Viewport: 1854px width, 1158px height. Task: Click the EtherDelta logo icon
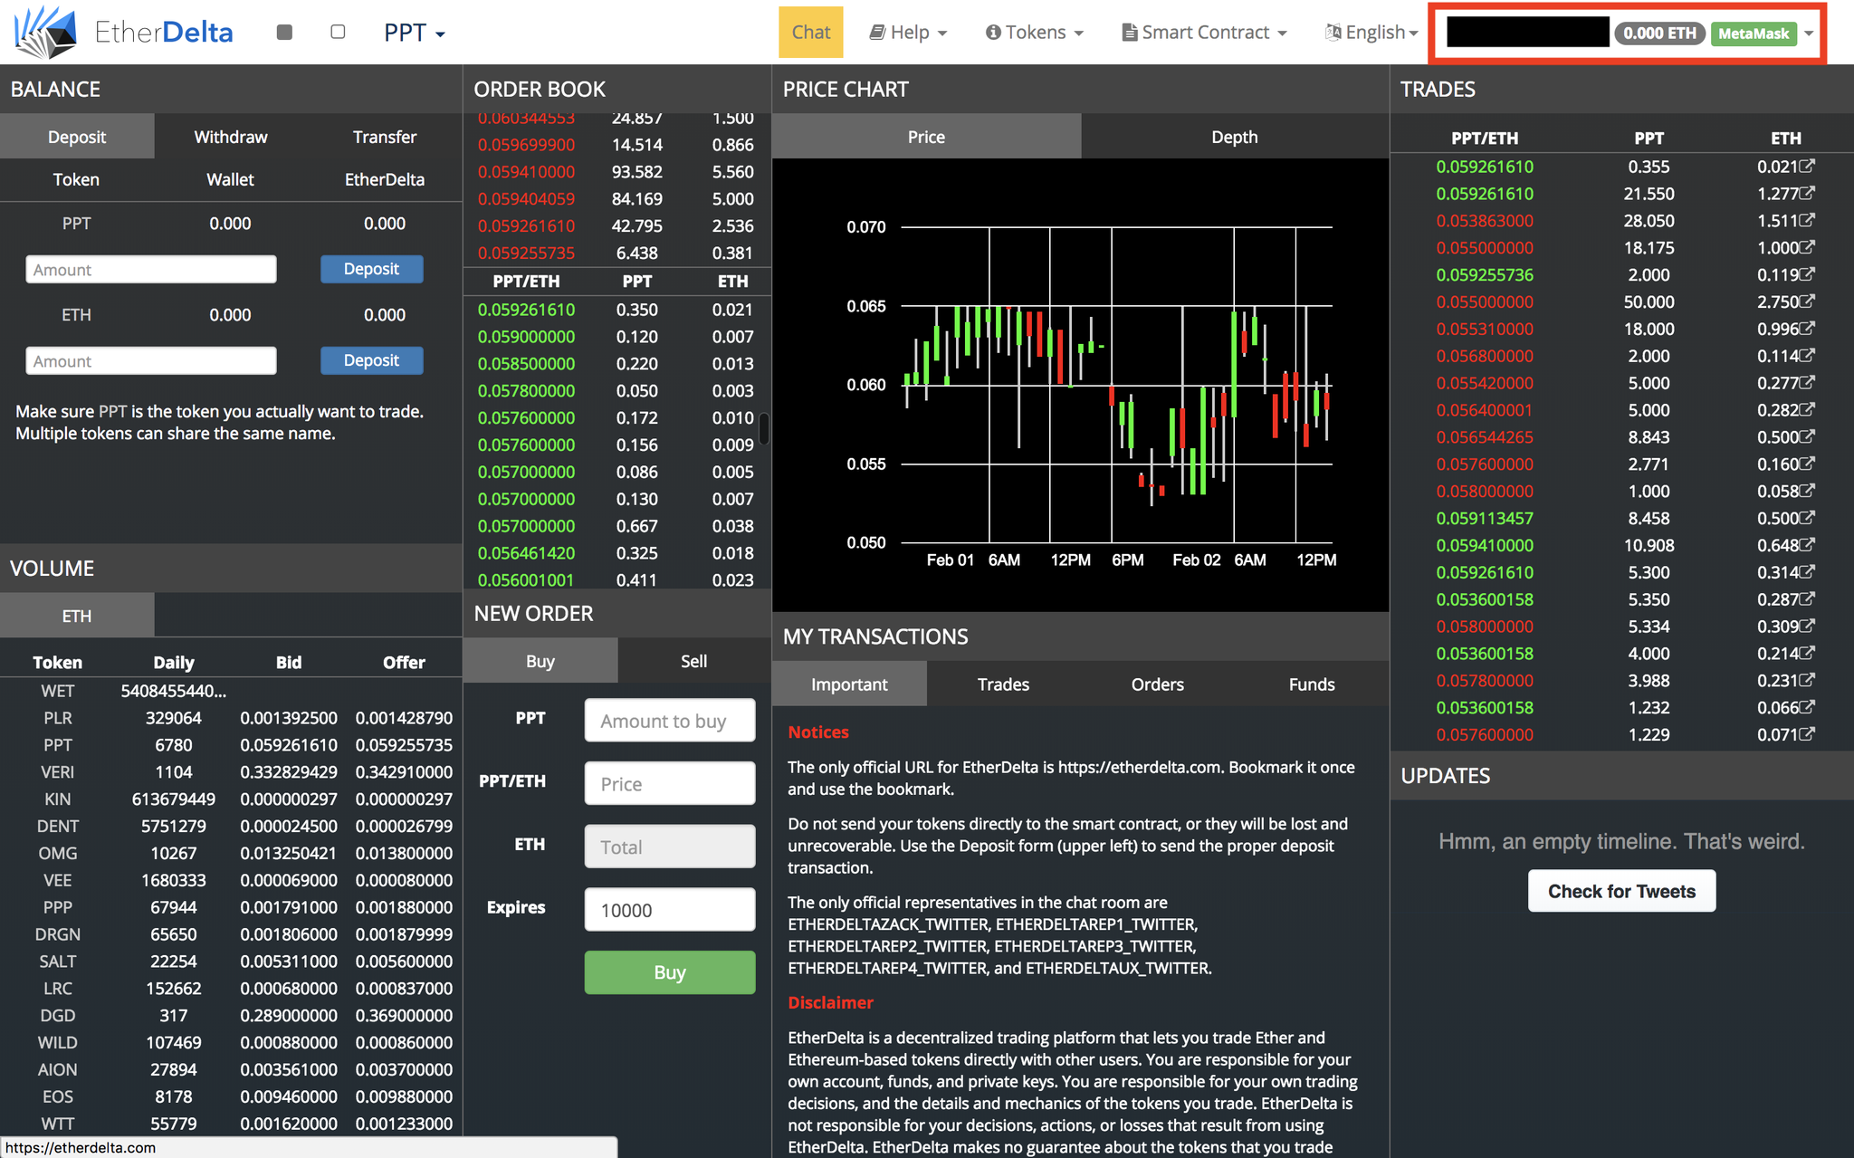(45, 33)
